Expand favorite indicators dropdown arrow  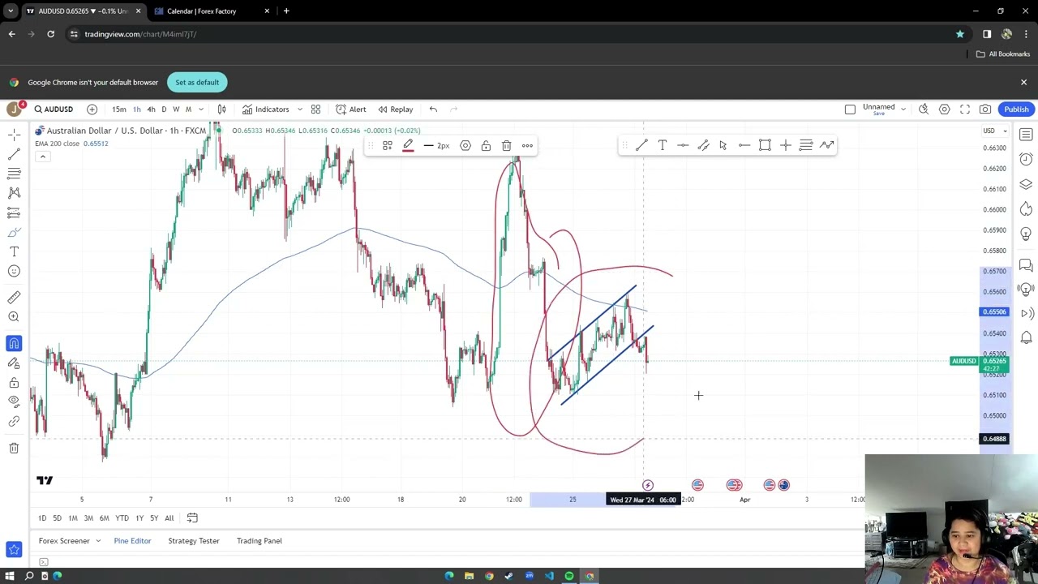[x=299, y=109]
